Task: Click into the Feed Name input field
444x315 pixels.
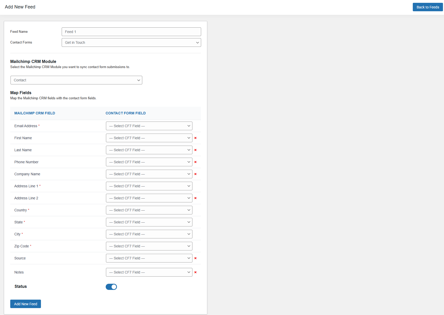Action: pos(131,32)
